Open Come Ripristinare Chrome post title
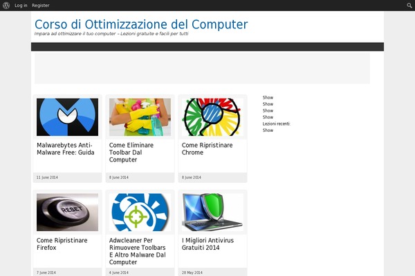Viewport: 415px width, 276px height. pyautogui.click(x=207, y=149)
